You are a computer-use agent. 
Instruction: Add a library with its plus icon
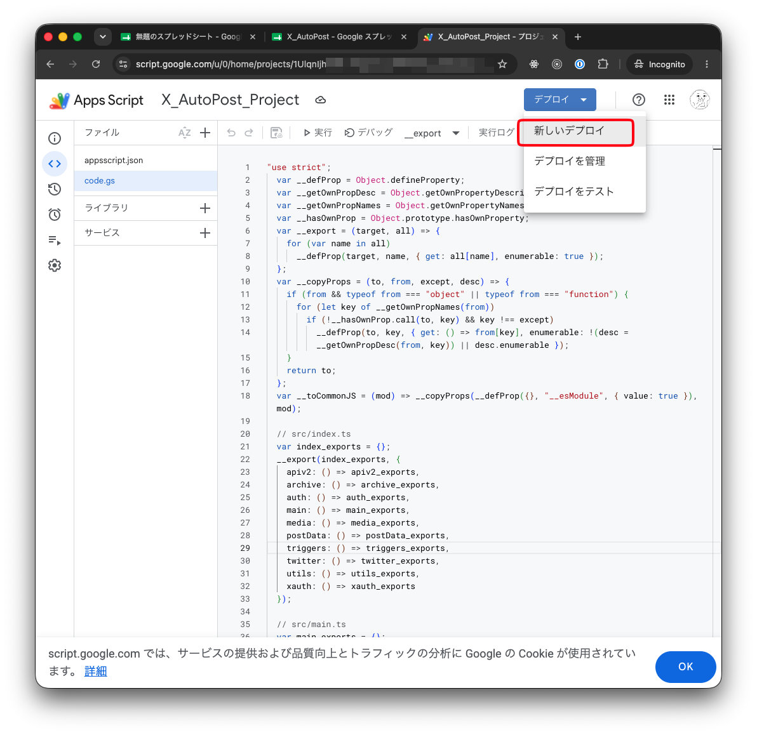tap(205, 208)
